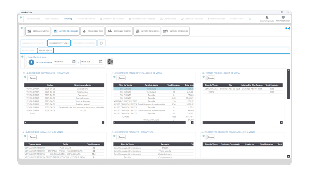Open the calendar picker for the end sale date
309x175 pixels.
[100, 62]
